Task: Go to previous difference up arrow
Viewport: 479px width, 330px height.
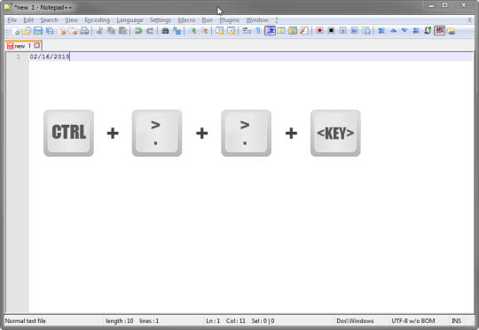Action: tap(393, 31)
